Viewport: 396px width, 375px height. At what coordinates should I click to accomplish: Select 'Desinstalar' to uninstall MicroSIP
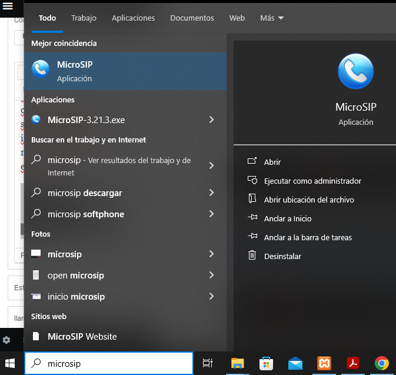click(x=282, y=256)
